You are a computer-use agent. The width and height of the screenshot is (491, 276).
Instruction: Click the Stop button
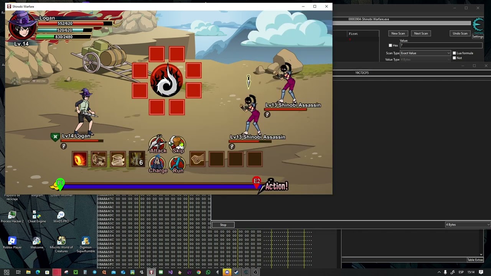(223, 225)
